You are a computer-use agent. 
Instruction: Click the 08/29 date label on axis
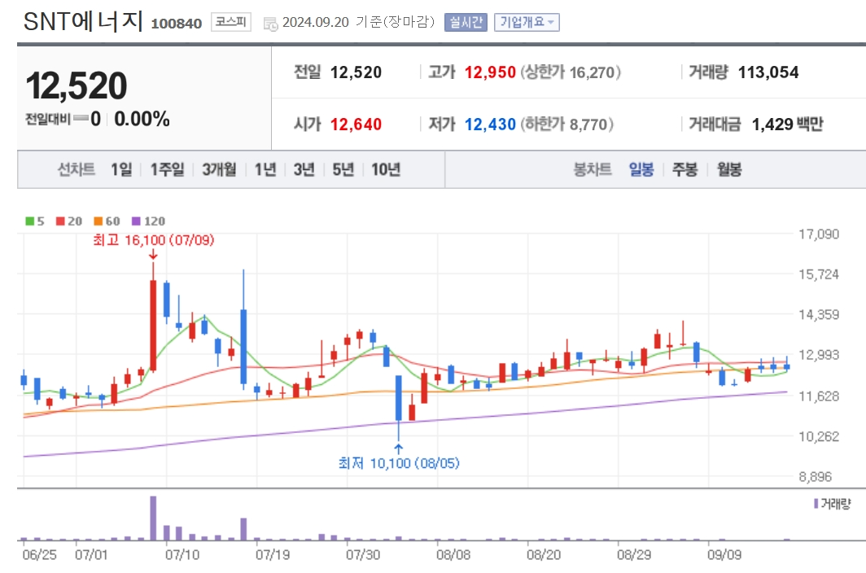pos(634,554)
